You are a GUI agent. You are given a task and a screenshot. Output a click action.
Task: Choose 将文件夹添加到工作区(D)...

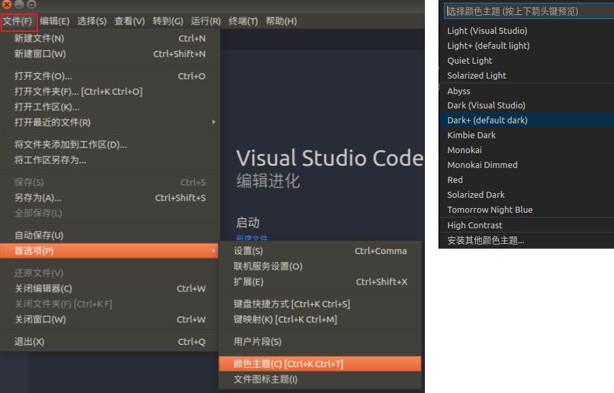[x=110, y=145]
